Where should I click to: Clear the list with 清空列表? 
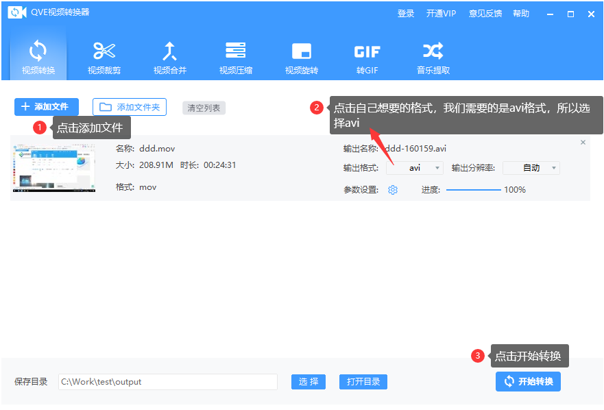pos(204,108)
